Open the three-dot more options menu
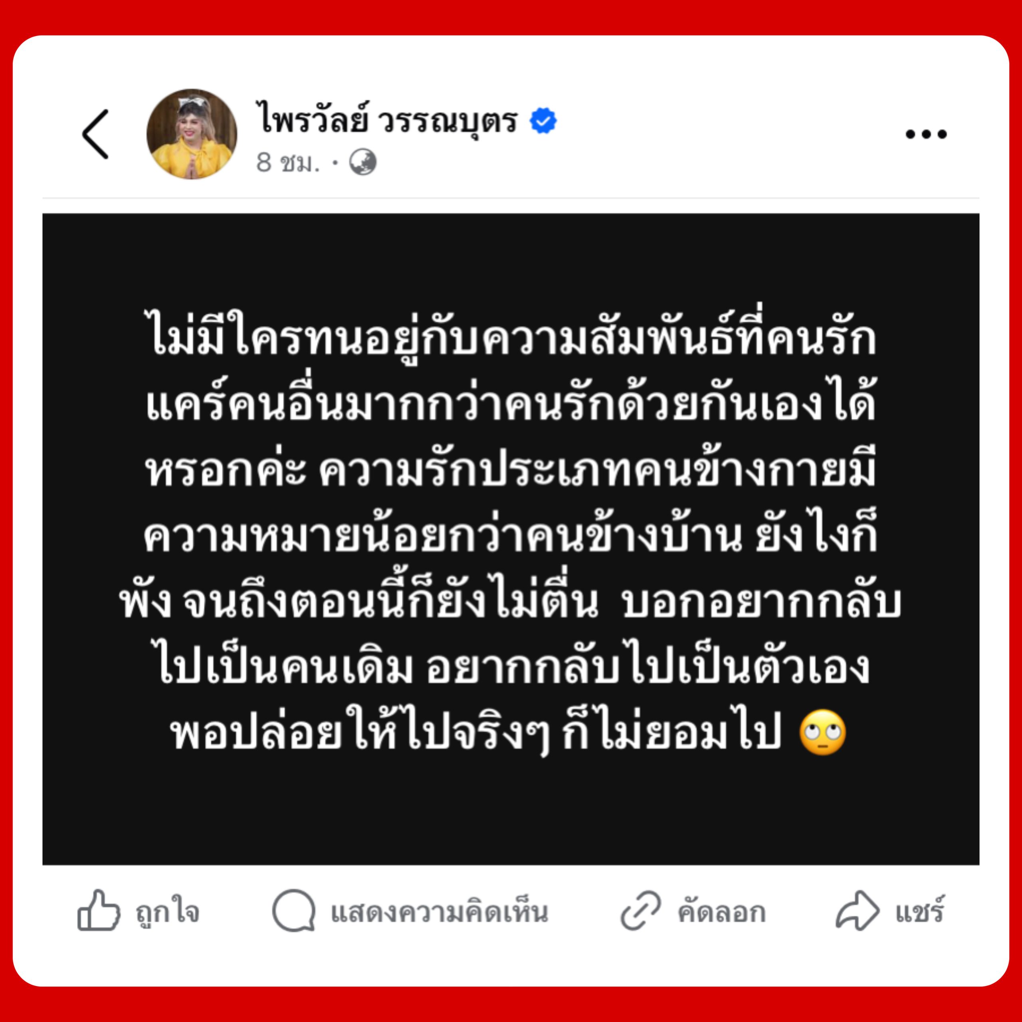This screenshot has width=1022, height=1022. pos(926,135)
